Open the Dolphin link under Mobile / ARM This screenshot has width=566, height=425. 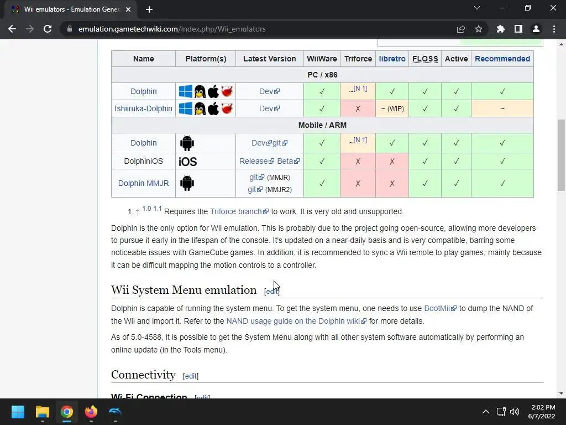pyautogui.click(x=143, y=143)
